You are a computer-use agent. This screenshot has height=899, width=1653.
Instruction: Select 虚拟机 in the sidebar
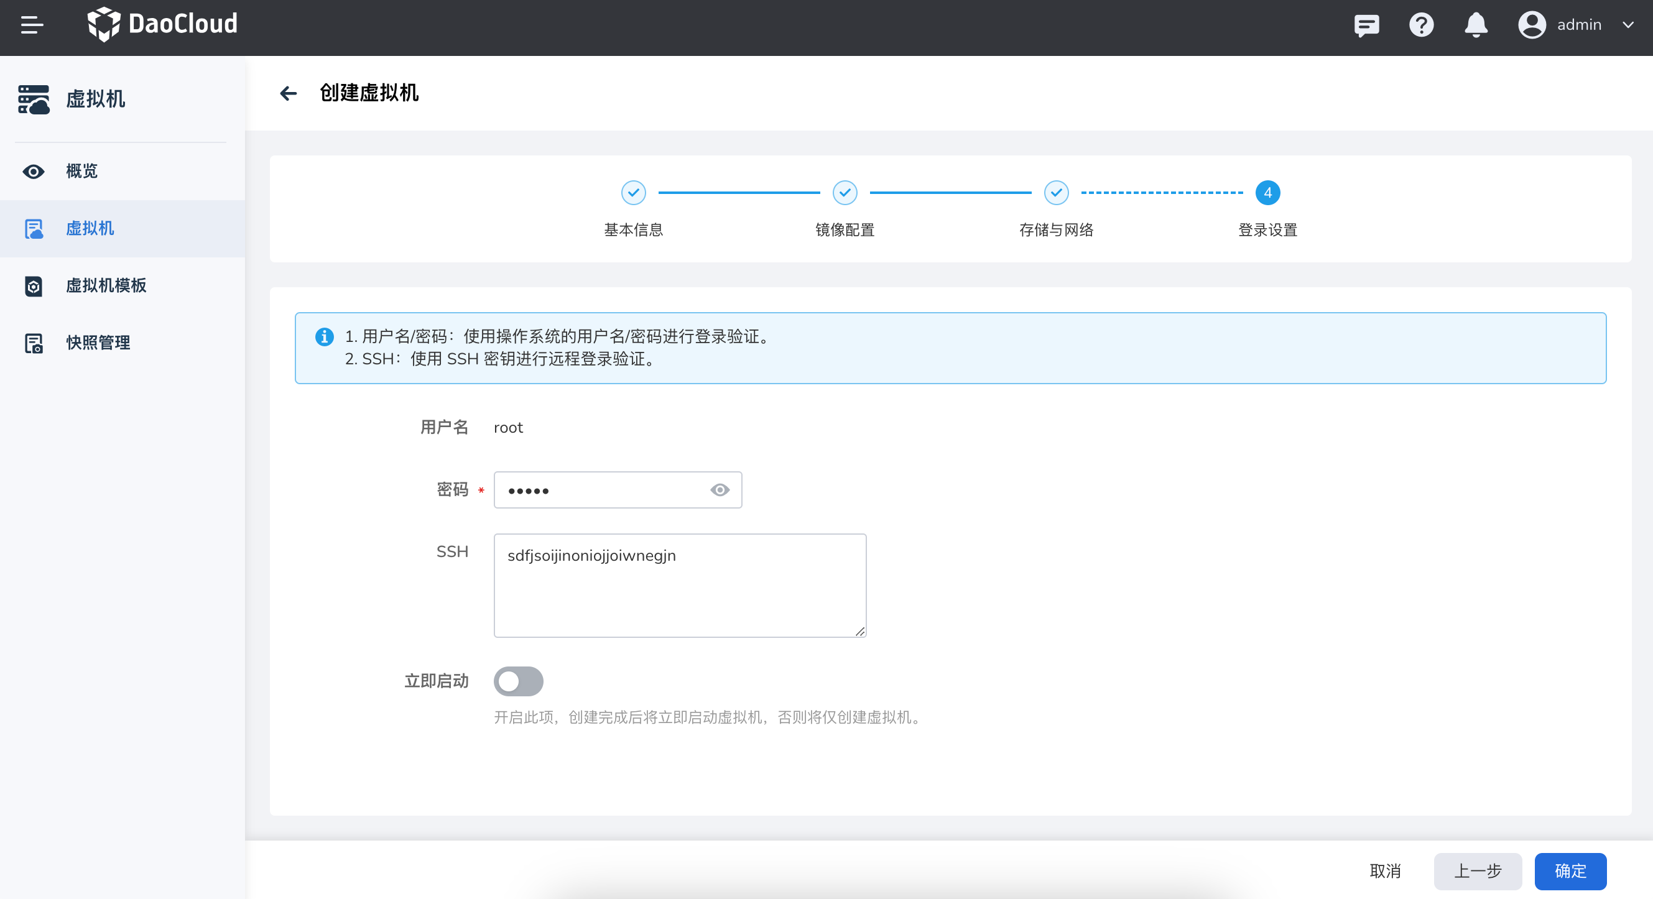[90, 228]
